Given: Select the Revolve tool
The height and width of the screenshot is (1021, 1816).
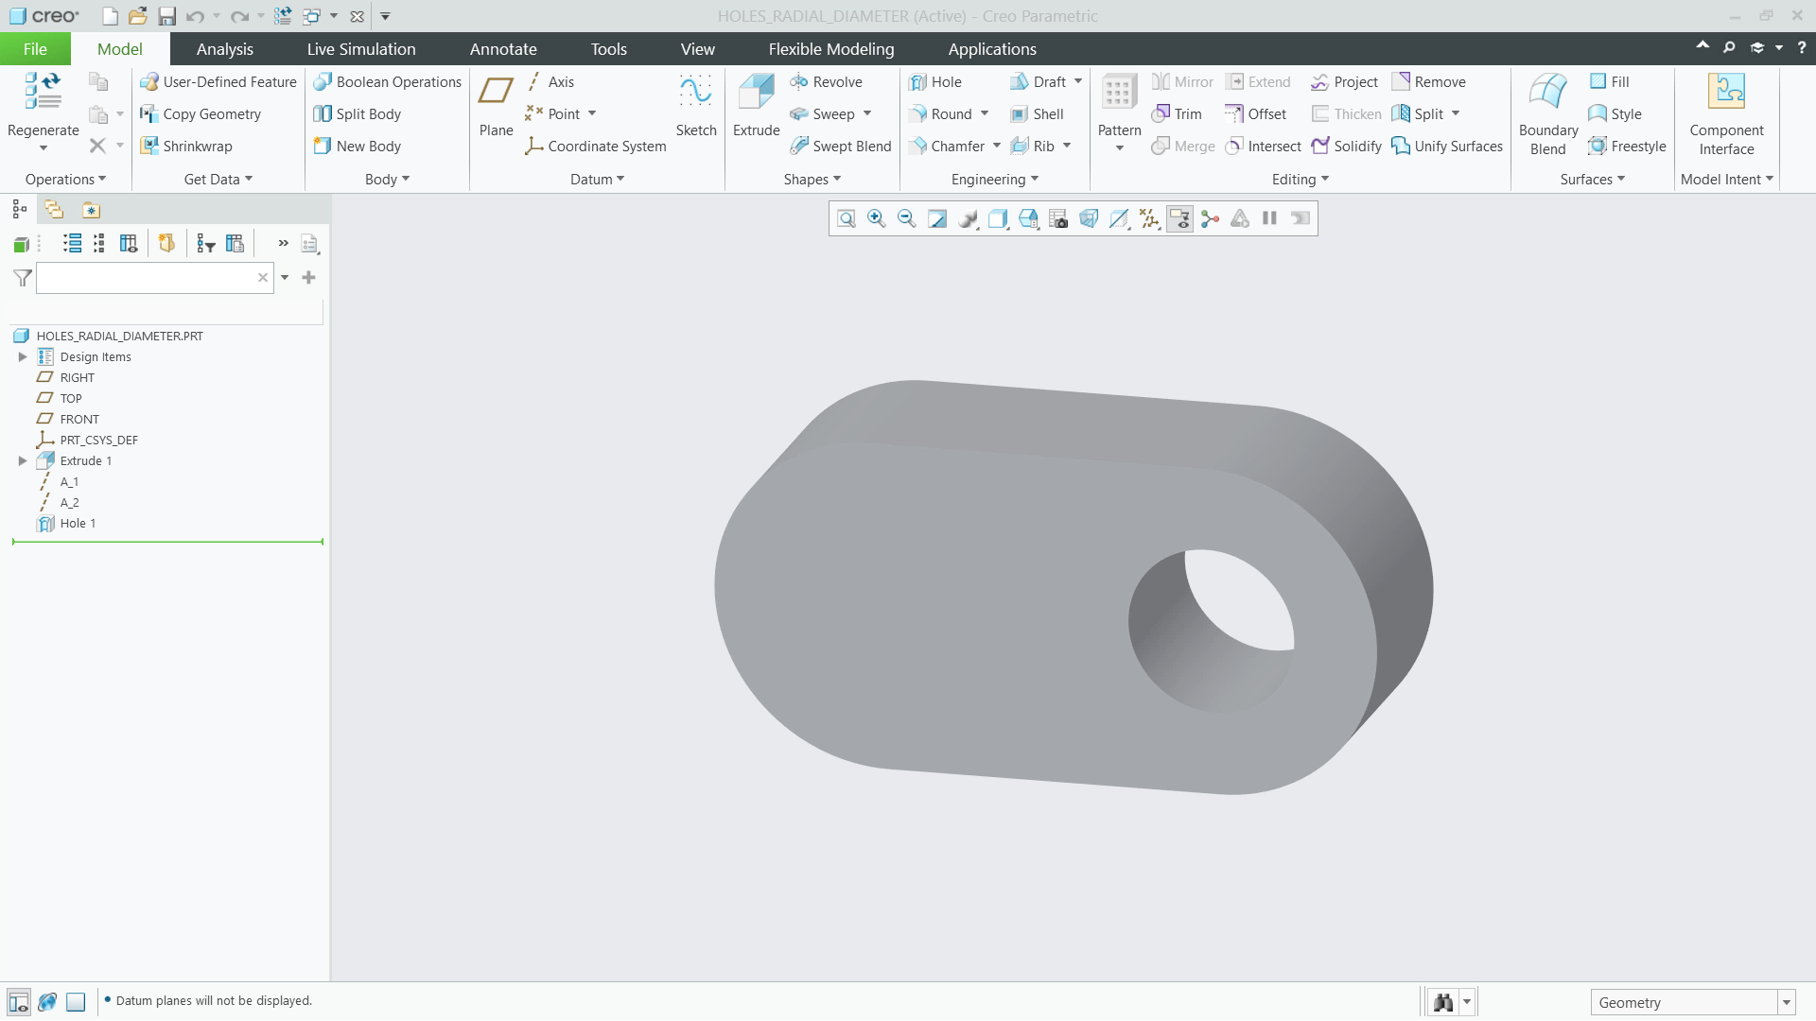Looking at the screenshot, I should coord(826,82).
